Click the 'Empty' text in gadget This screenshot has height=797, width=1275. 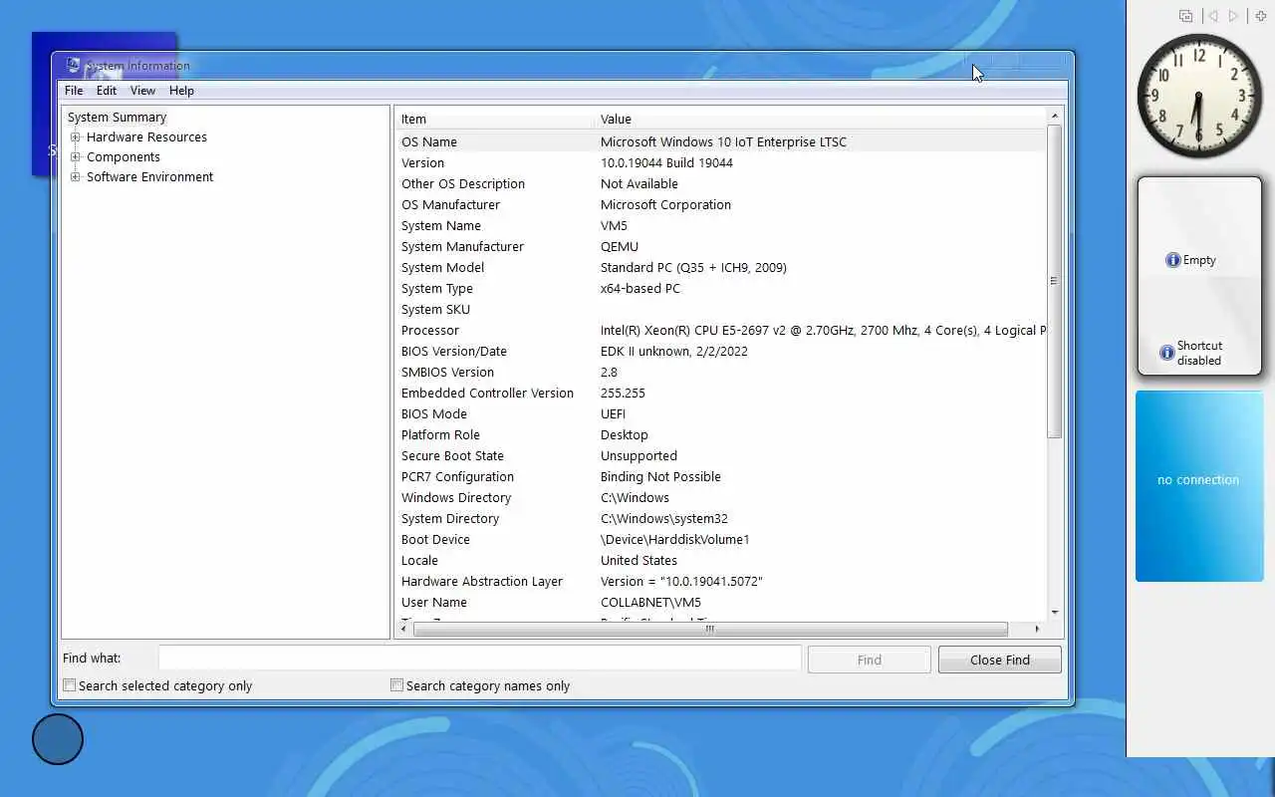tap(1199, 260)
